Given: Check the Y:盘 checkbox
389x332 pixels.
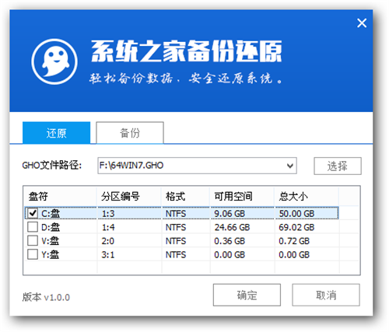Looking at the screenshot, I should point(33,254).
